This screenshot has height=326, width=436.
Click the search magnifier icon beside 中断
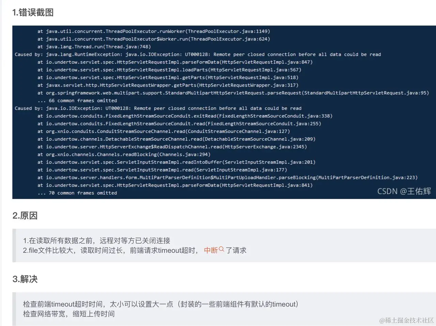pos(221,249)
